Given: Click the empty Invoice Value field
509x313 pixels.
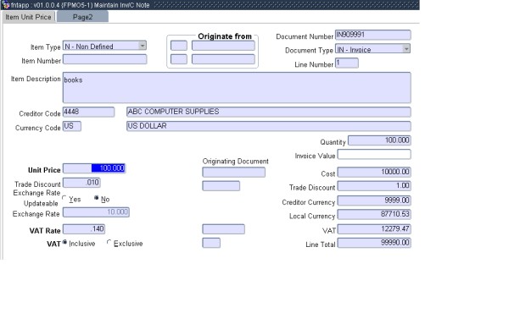Looking at the screenshot, I should [374, 155].
